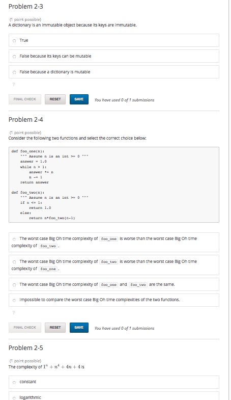
Task: Click Final Check for Problem 2-3
Action: tap(25, 99)
